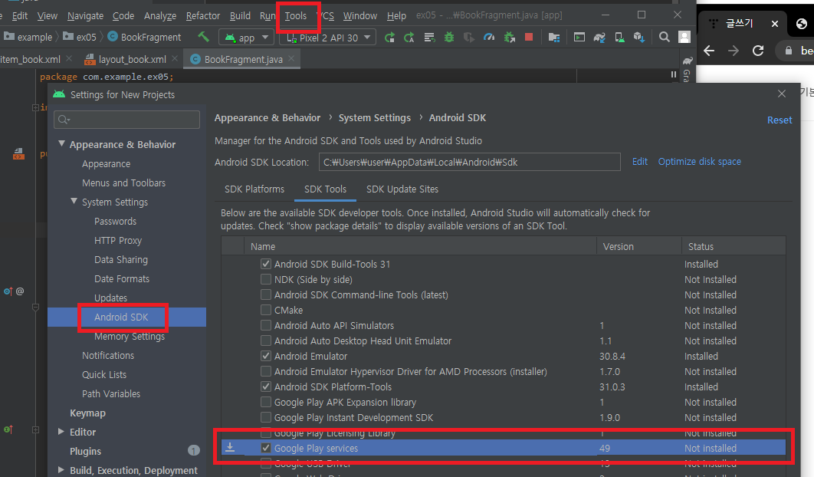Click the Run with Coverage icon
Screen dimensions: 814x477
point(469,38)
